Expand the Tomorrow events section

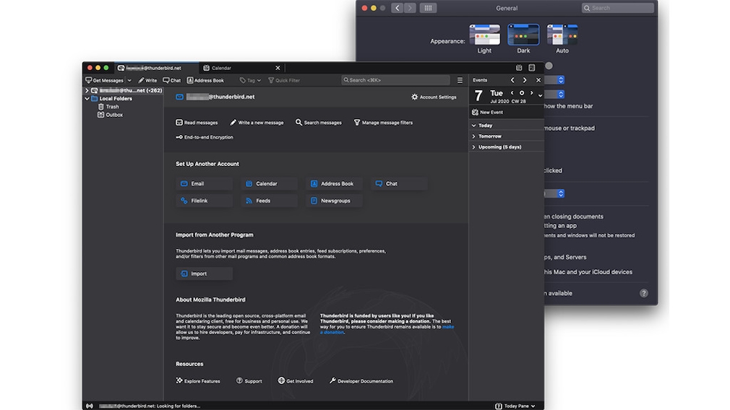coord(474,136)
